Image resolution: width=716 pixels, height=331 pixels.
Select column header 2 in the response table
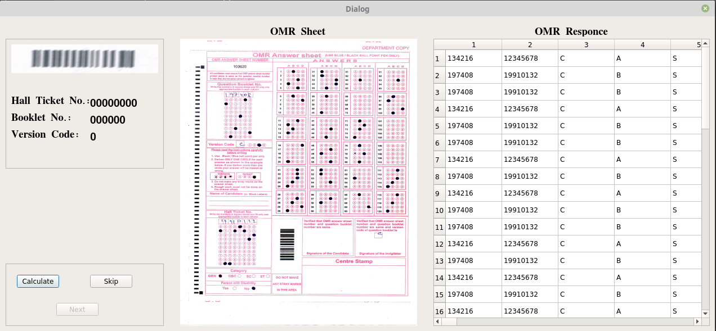(530, 44)
